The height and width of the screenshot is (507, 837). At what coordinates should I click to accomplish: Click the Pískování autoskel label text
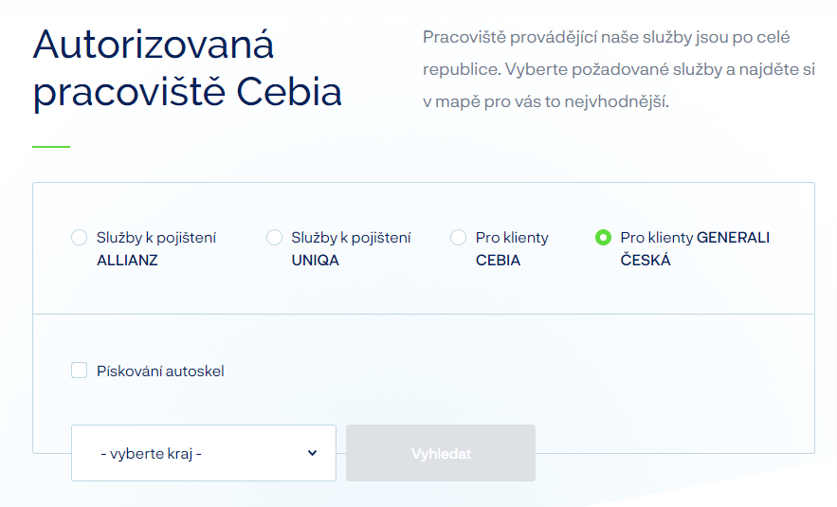point(160,371)
